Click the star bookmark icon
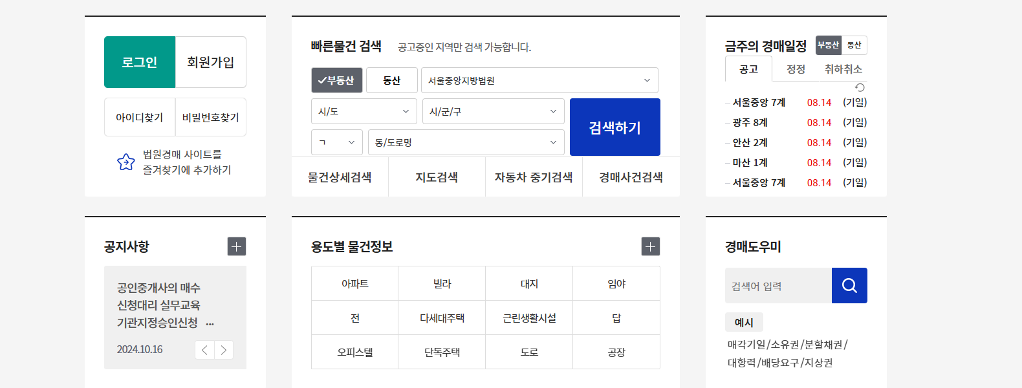 125,162
